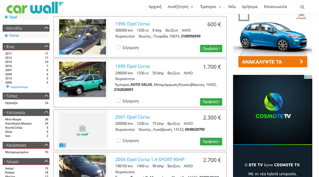Click the AdChoices triangle icon on Cosmote ad

306,77
